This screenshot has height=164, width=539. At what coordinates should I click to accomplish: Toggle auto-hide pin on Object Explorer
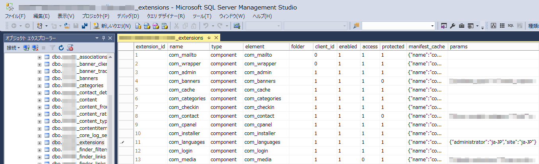103,38
